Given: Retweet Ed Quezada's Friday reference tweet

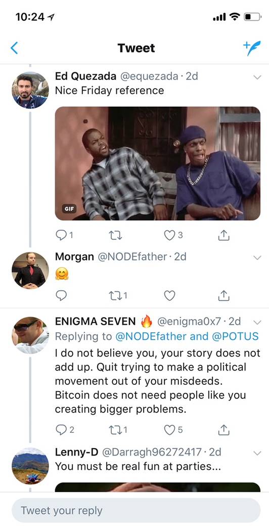Looking at the screenshot, I should click(x=115, y=235).
